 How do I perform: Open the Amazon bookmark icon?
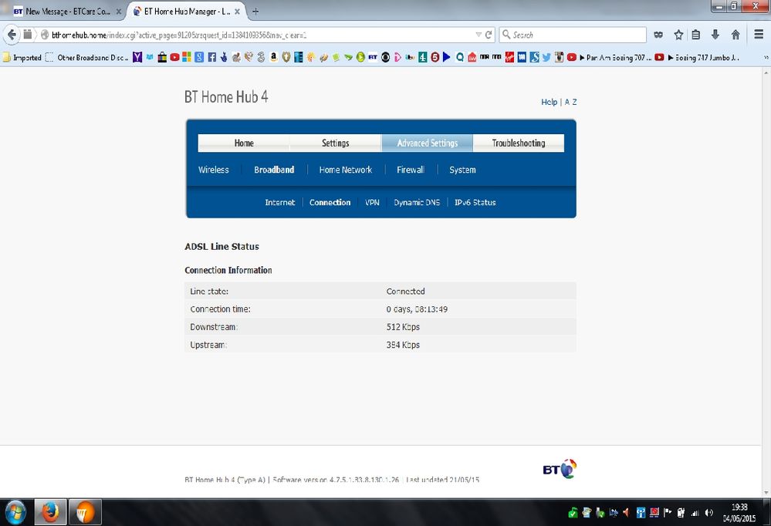pyautogui.click(x=274, y=58)
